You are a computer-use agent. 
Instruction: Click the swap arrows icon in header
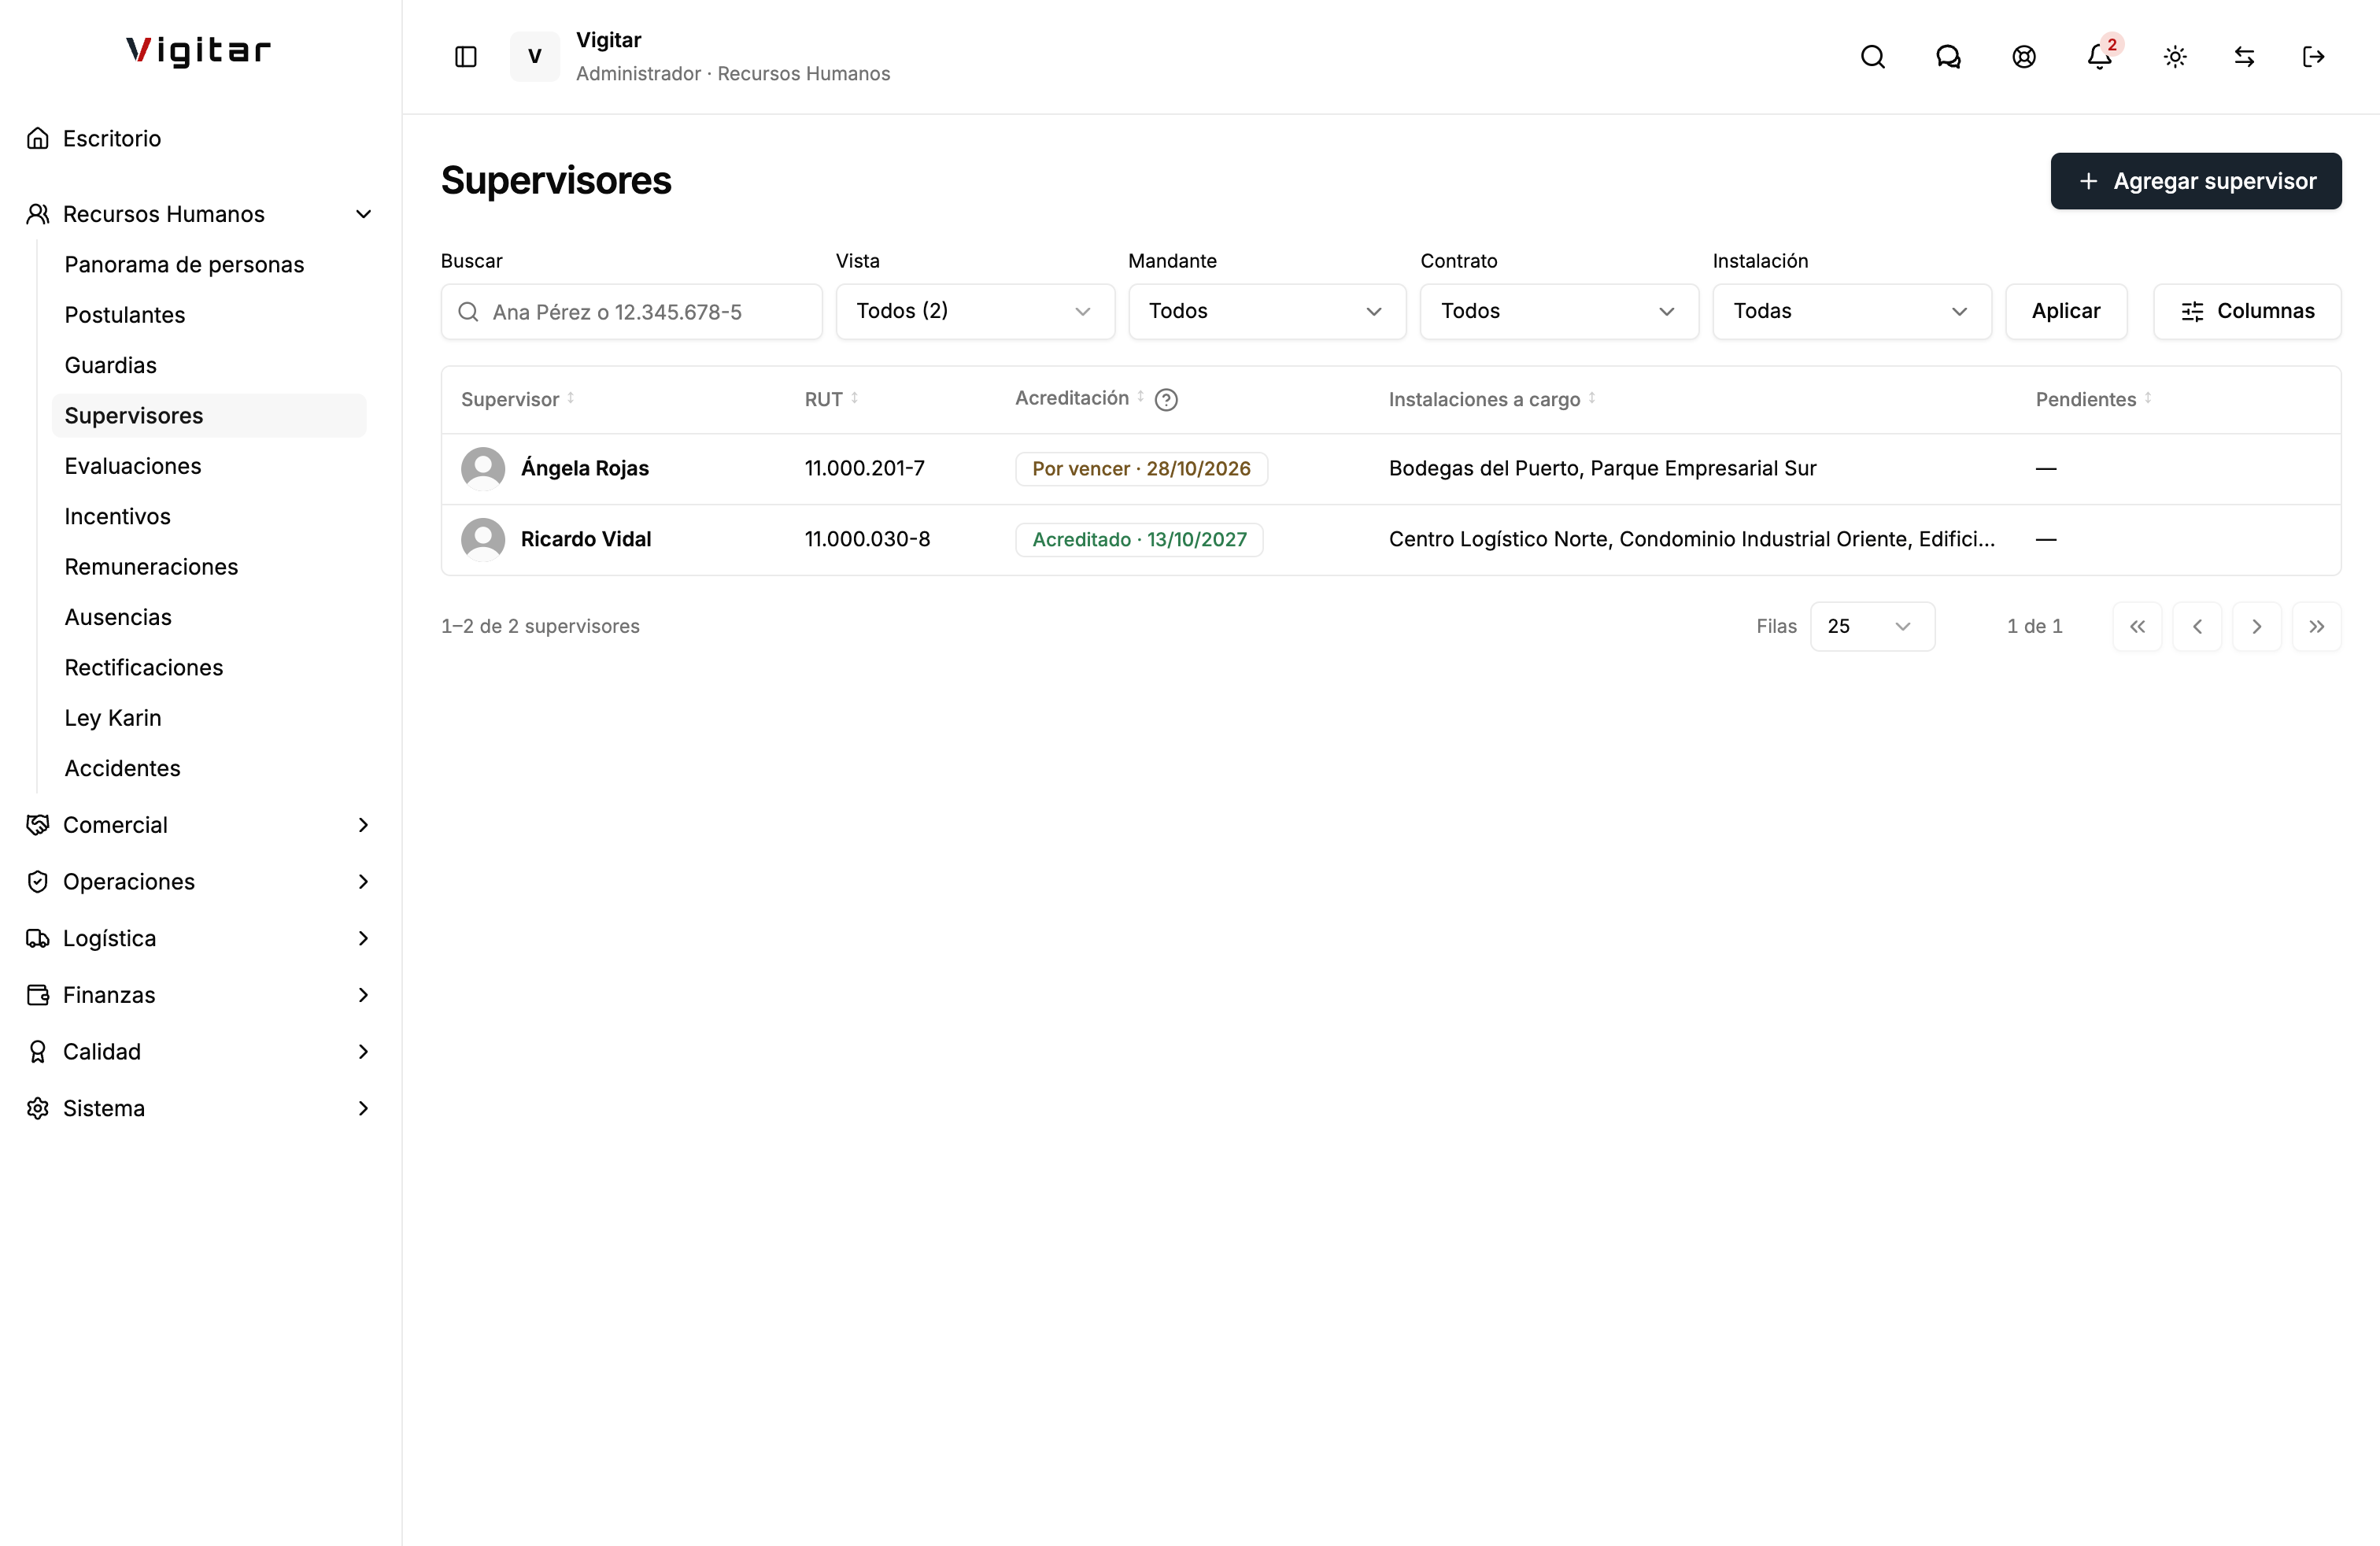pos(2244,57)
